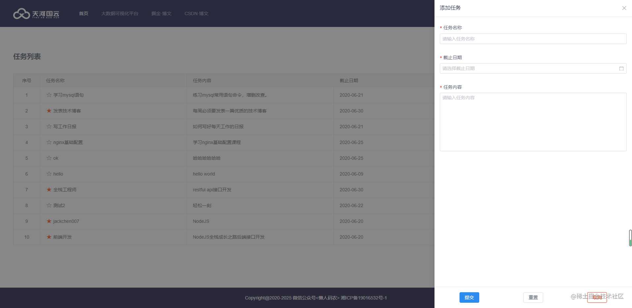Toggle the star next to 测试2

pos(49,205)
